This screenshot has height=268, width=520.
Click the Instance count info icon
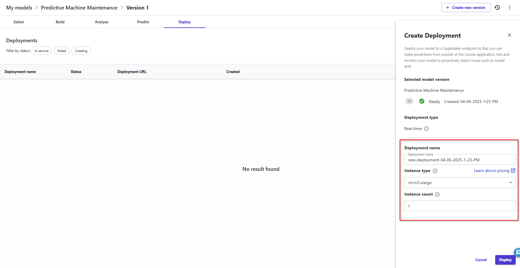point(437,194)
